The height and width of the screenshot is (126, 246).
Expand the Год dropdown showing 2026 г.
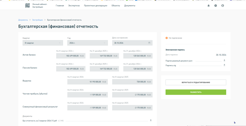point(87,43)
